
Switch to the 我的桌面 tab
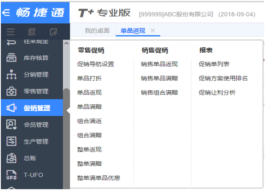(x=97, y=31)
